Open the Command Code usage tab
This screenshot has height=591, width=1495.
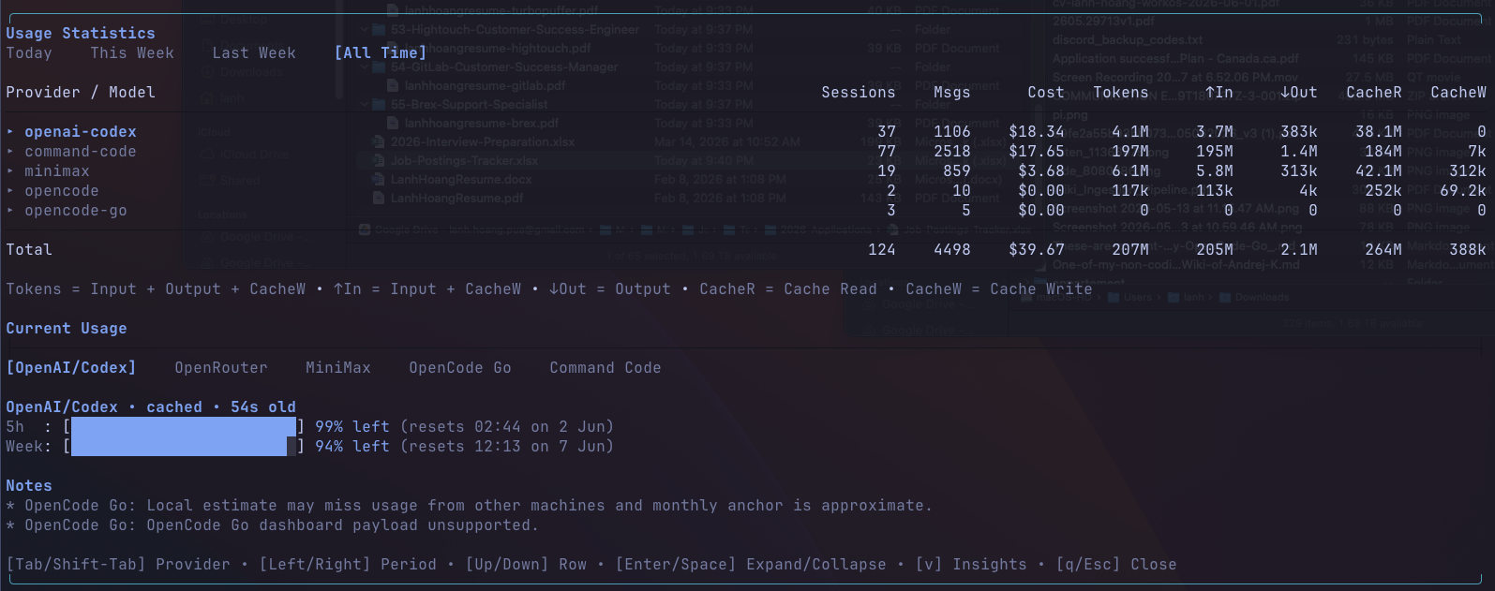click(605, 368)
